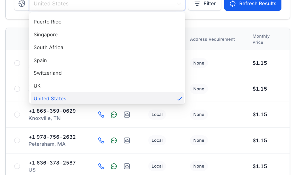The height and width of the screenshot is (175, 295).
Task: Click the MMS image icon for 636-378-2587
Action: (127, 166)
